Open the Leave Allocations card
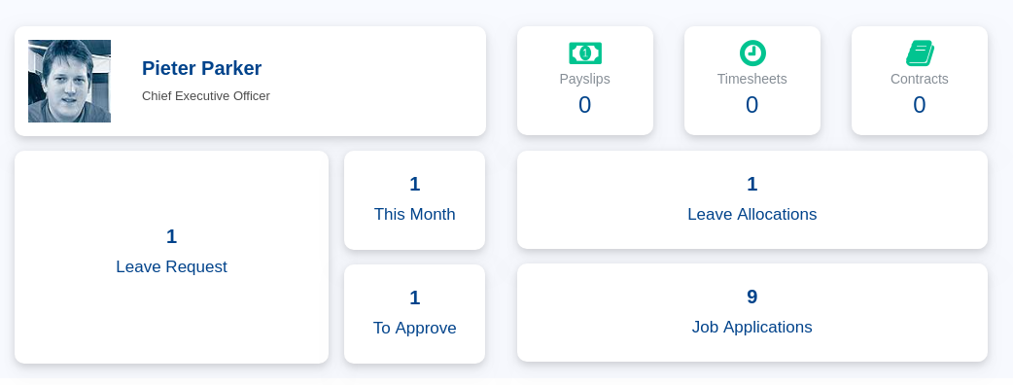 tap(752, 199)
